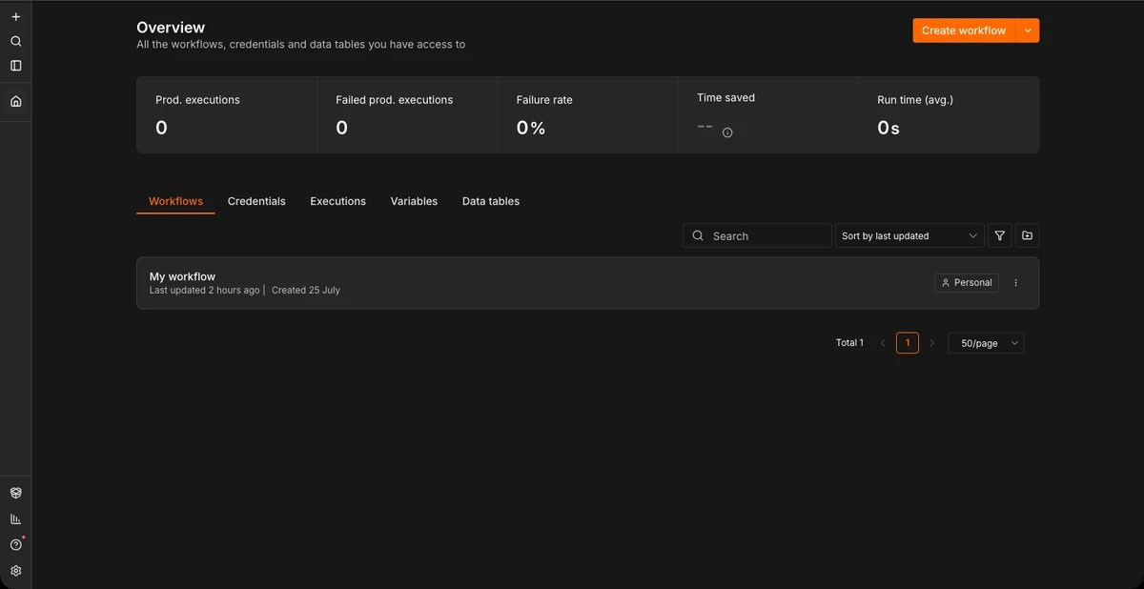Open the Insights bar chart icon
This screenshot has height=589, width=1144.
15,519
